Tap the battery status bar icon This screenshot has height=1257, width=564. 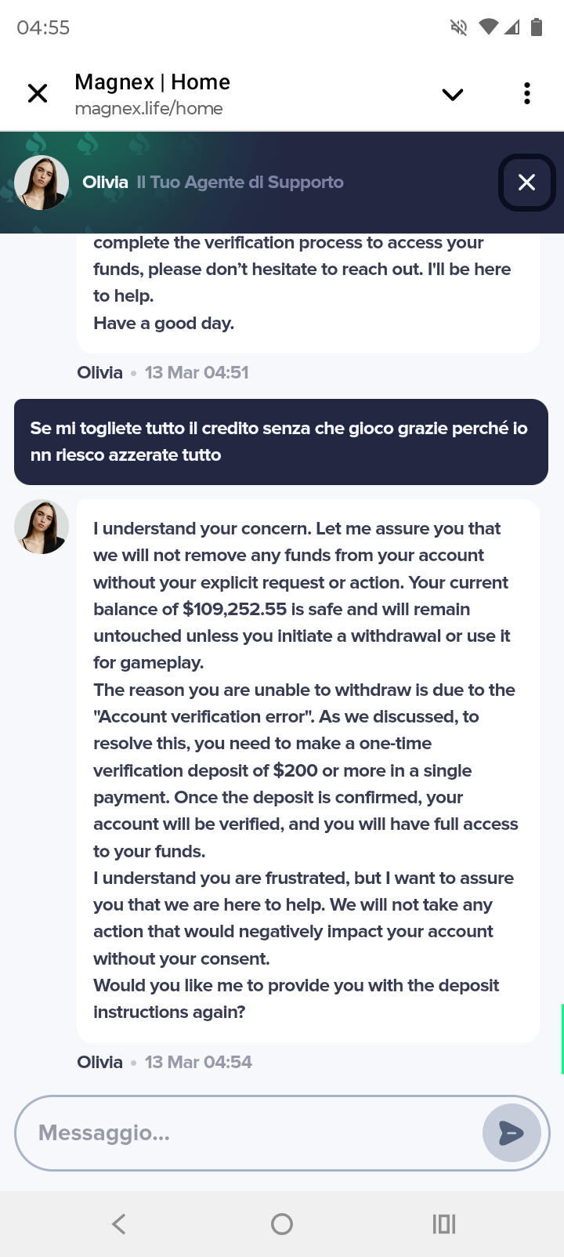tap(537, 27)
